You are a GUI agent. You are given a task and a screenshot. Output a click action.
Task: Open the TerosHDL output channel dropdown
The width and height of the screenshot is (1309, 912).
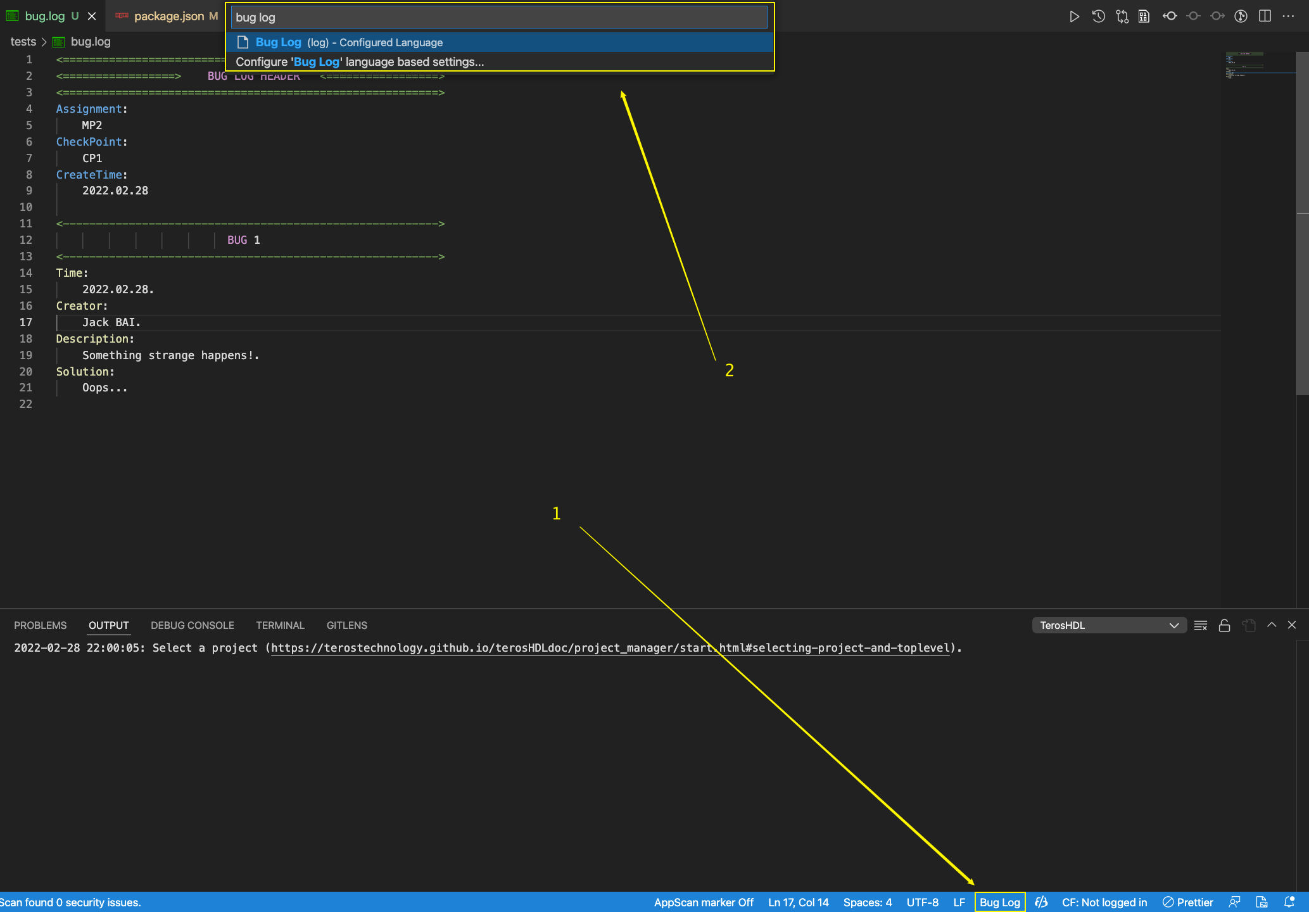click(x=1109, y=626)
